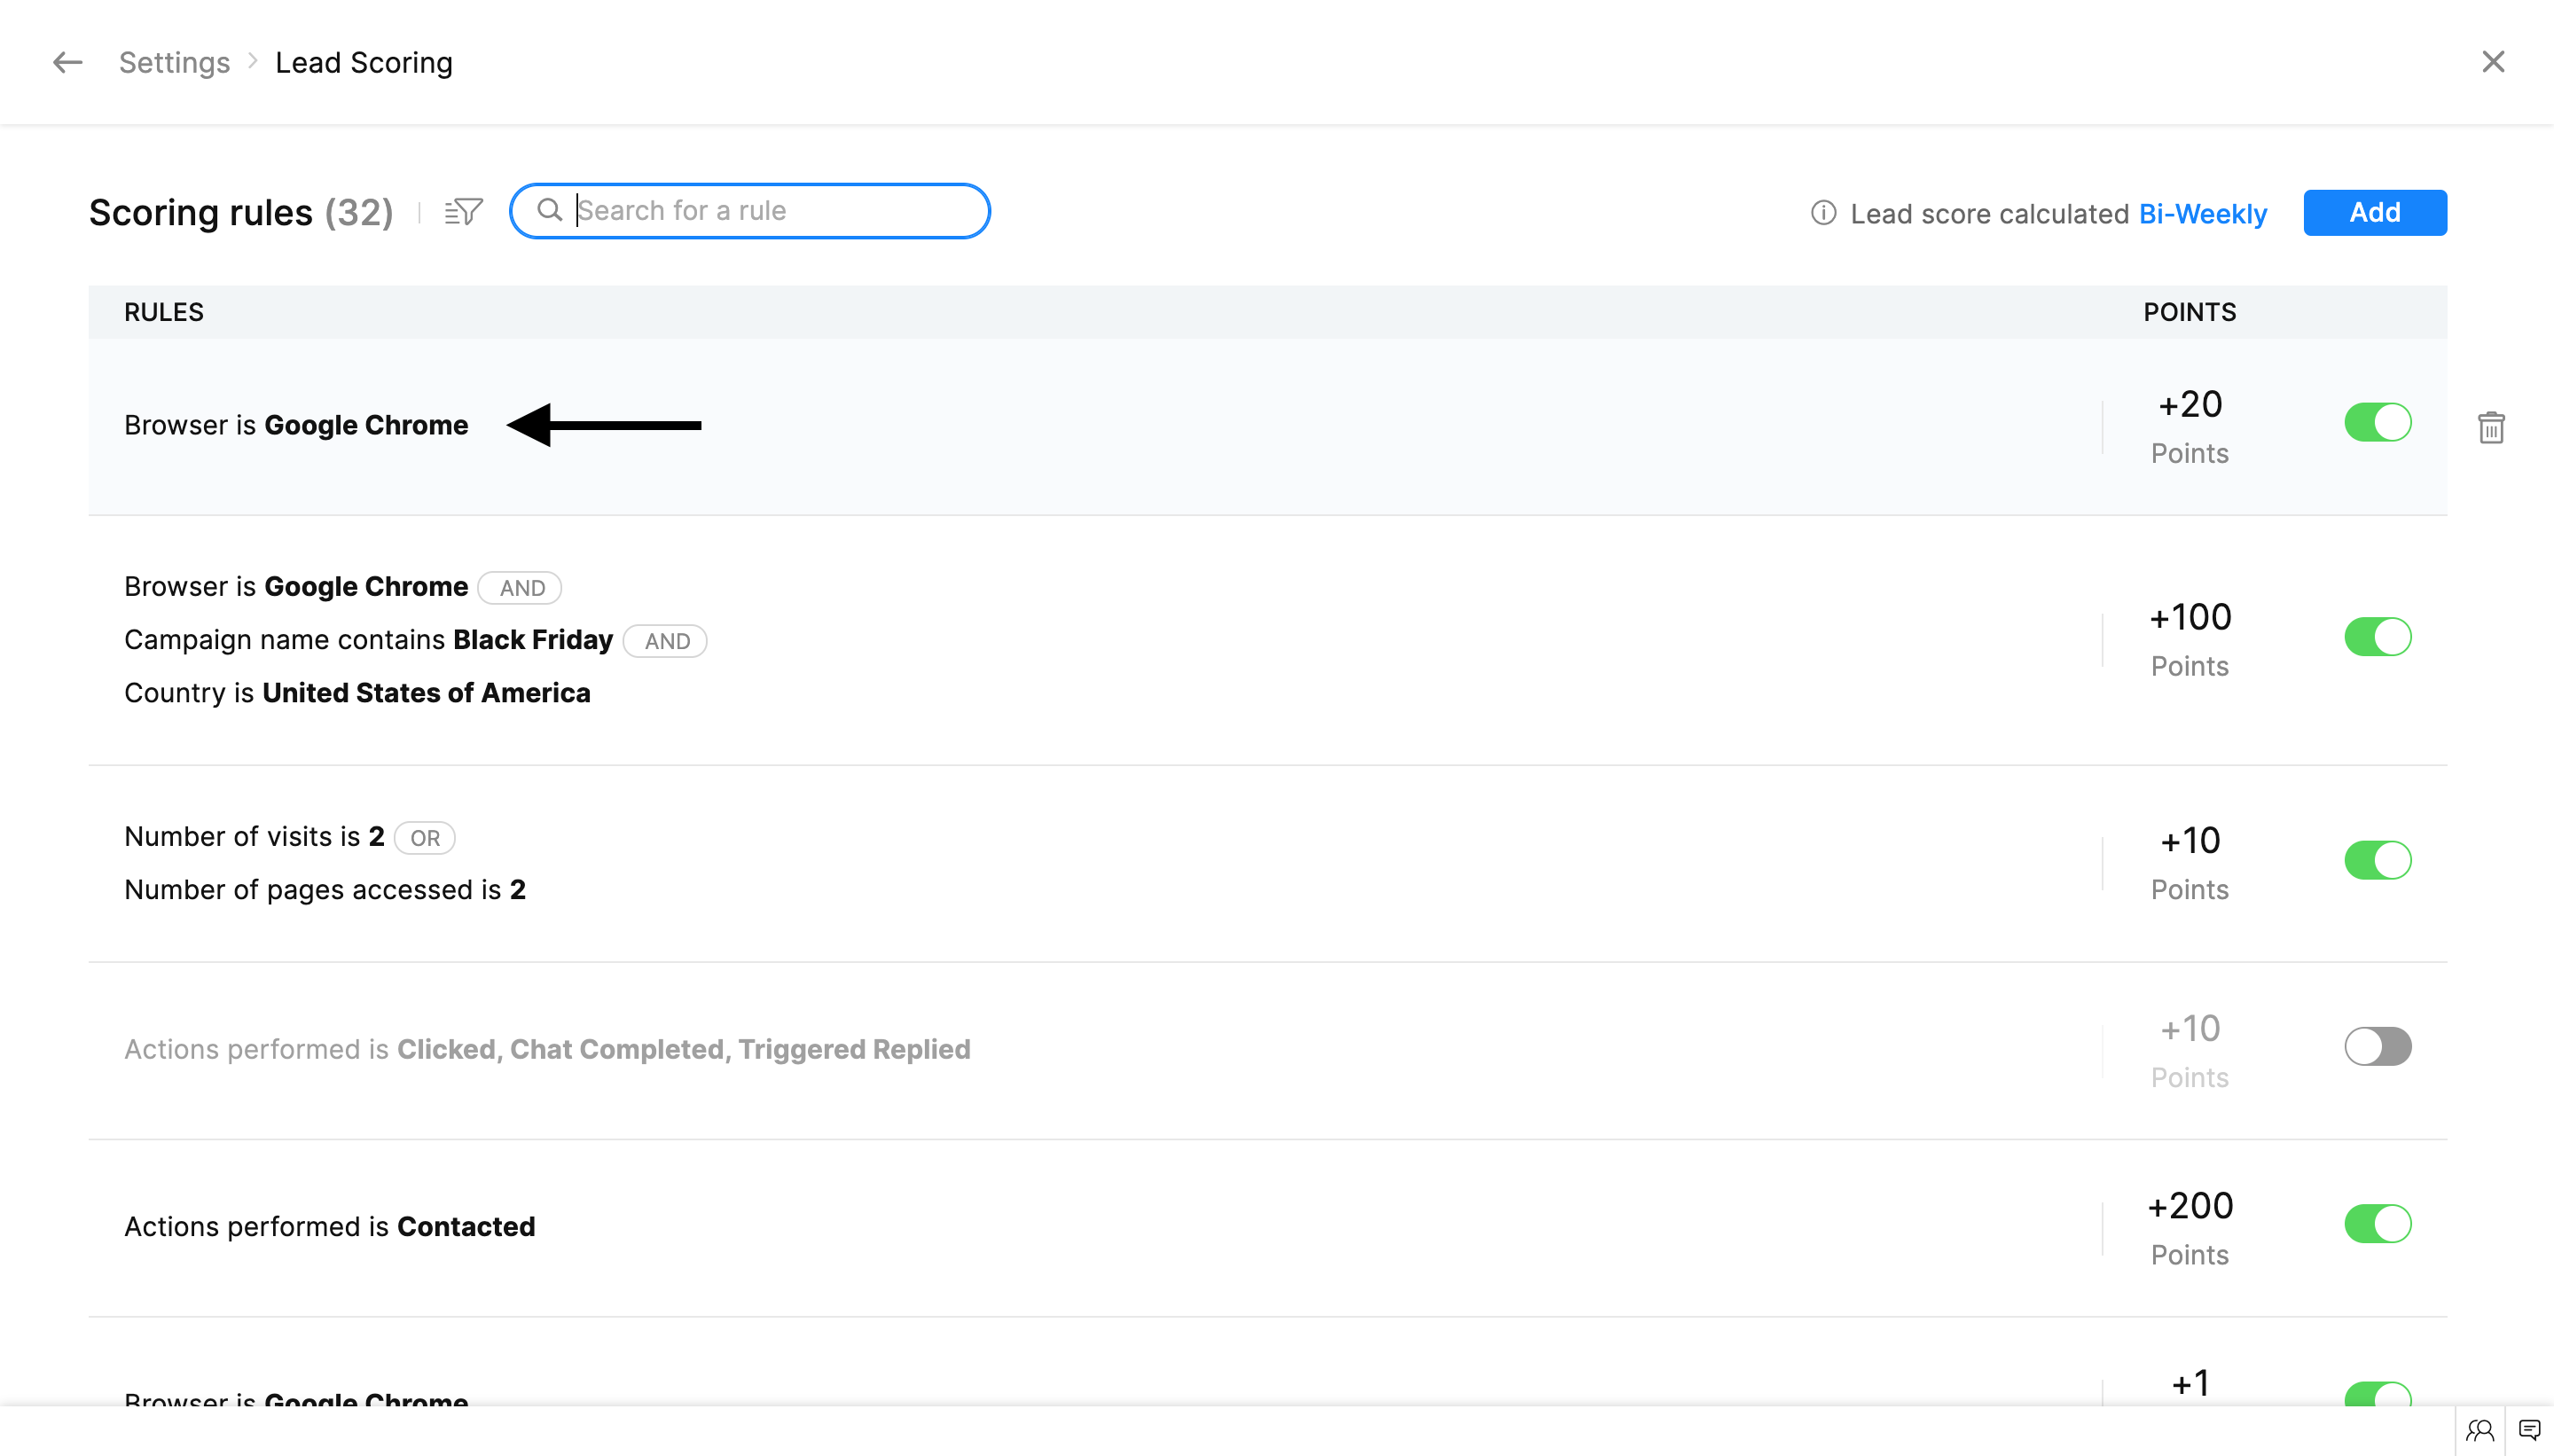
Task: Open the filter rules icon
Action: pyautogui.click(x=463, y=211)
